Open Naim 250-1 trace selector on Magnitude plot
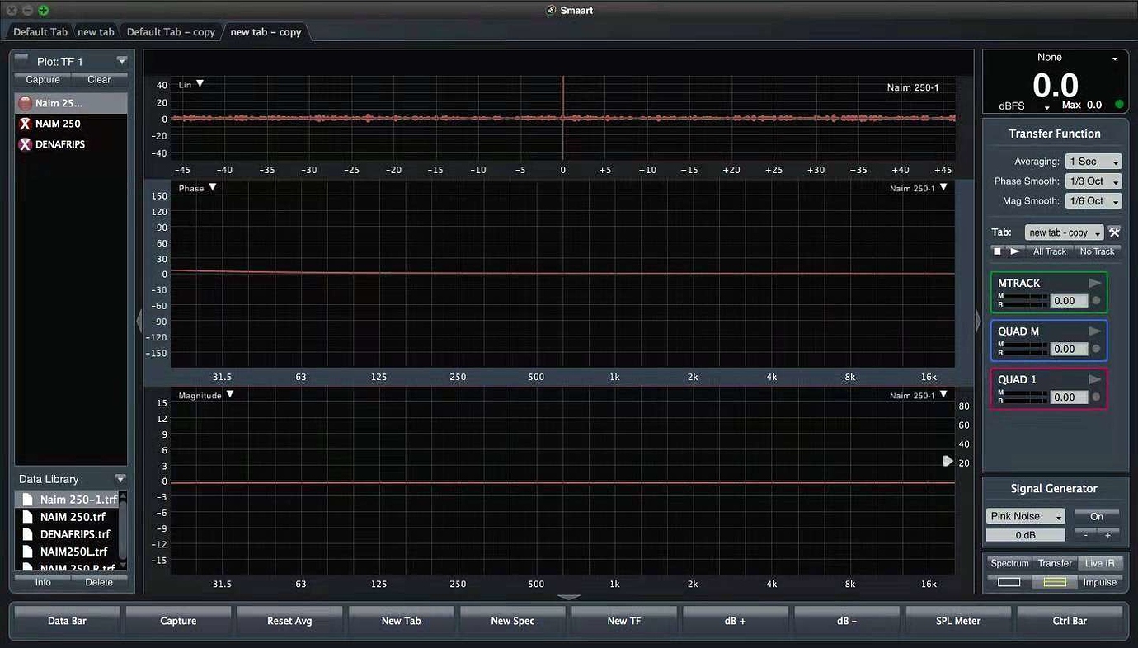This screenshot has height=648, width=1138. (943, 395)
